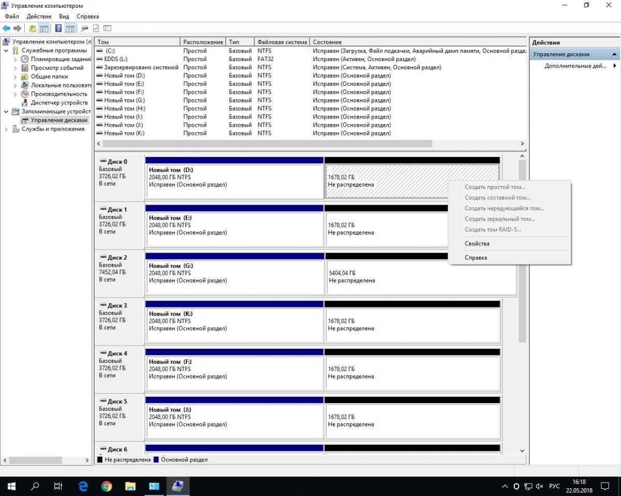Select the Общие папки tree icon
The image size is (621, 496).
click(x=25, y=76)
